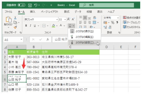Click the Borders icon

tap(44, 26)
